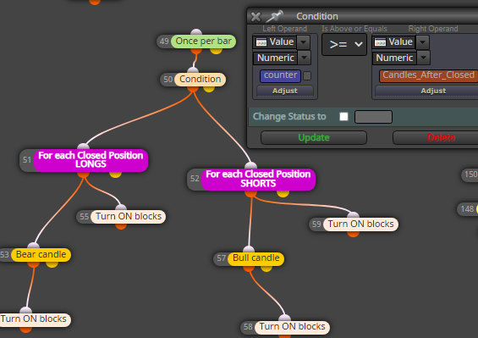Click orange connector of Bull candle block
The image size is (478, 338).
coord(249,269)
